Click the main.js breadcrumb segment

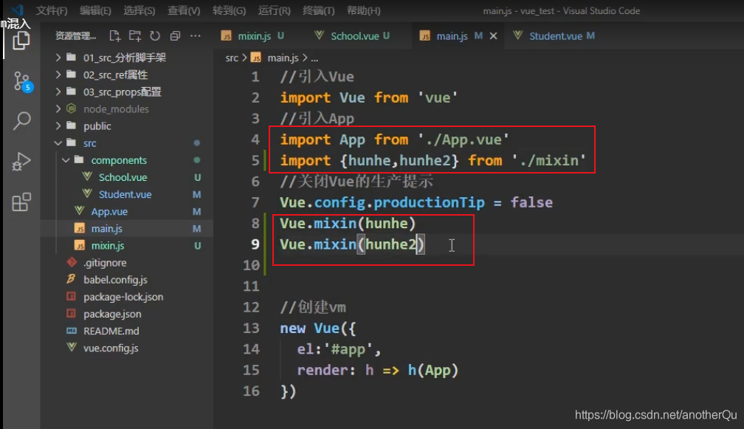click(x=283, y=58)
